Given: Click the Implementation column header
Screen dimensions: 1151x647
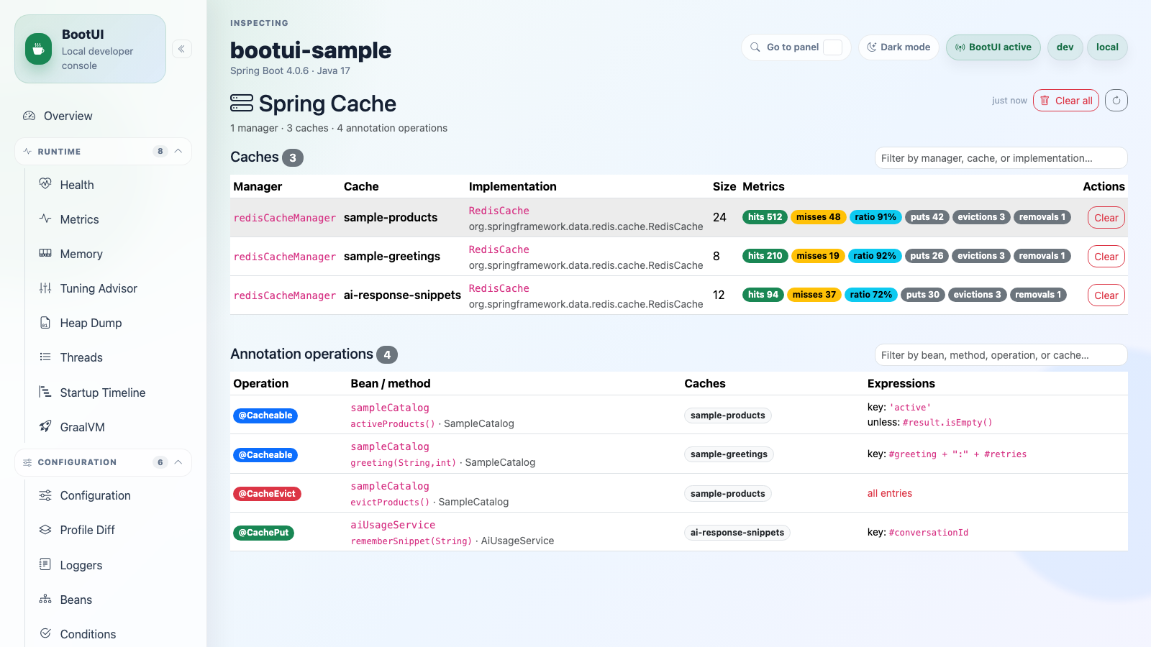Looking at the screenshot, I should (x=512, y=186).
